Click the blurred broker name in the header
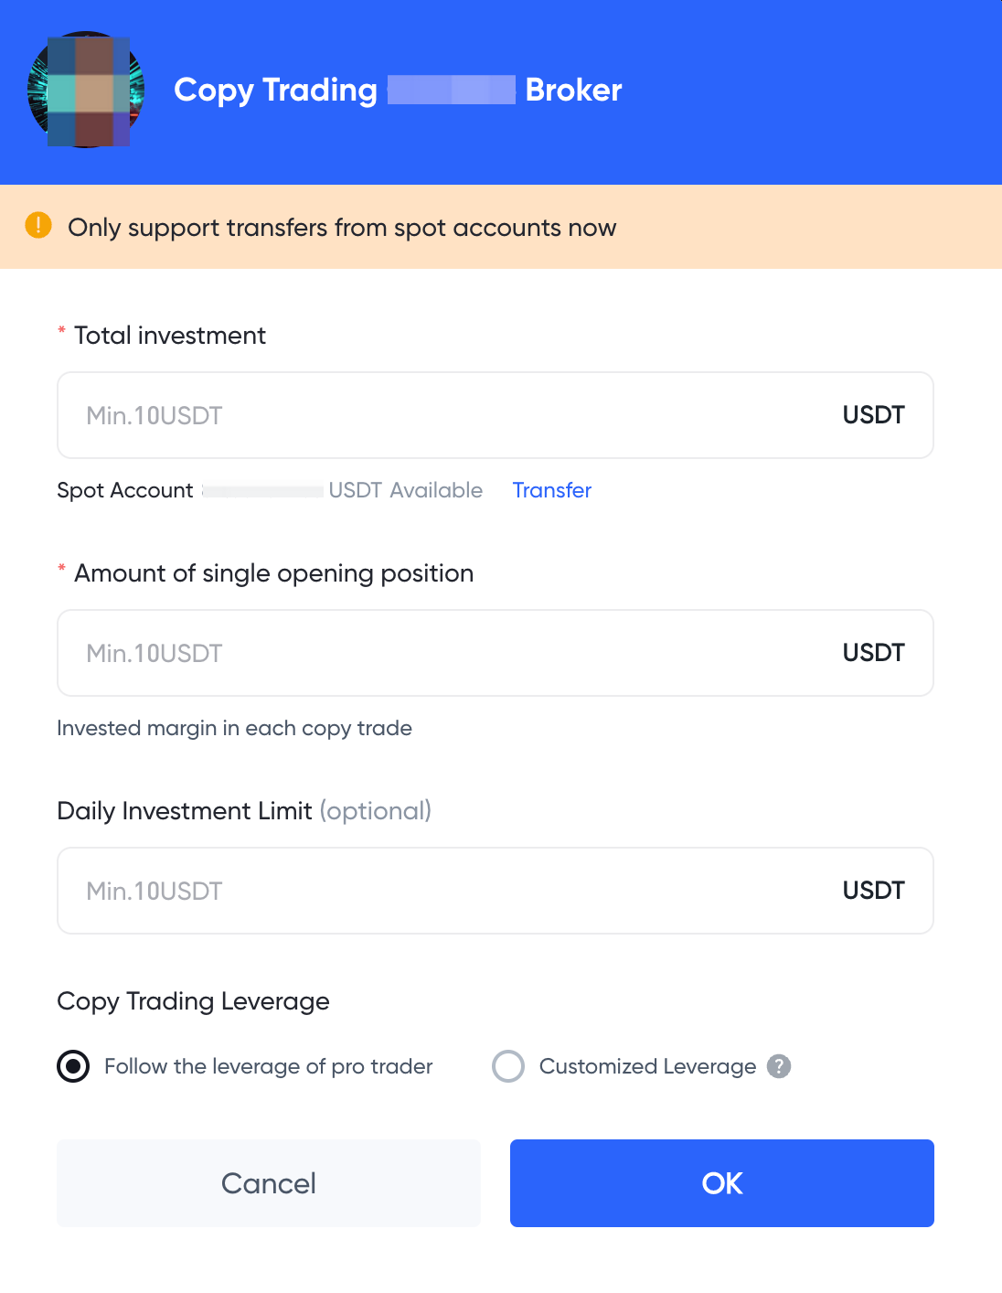 point(453,90)
